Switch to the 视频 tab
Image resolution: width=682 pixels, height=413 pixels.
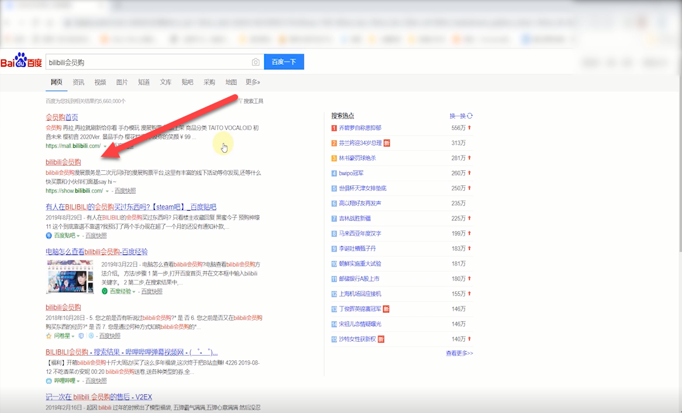point(100,82)
